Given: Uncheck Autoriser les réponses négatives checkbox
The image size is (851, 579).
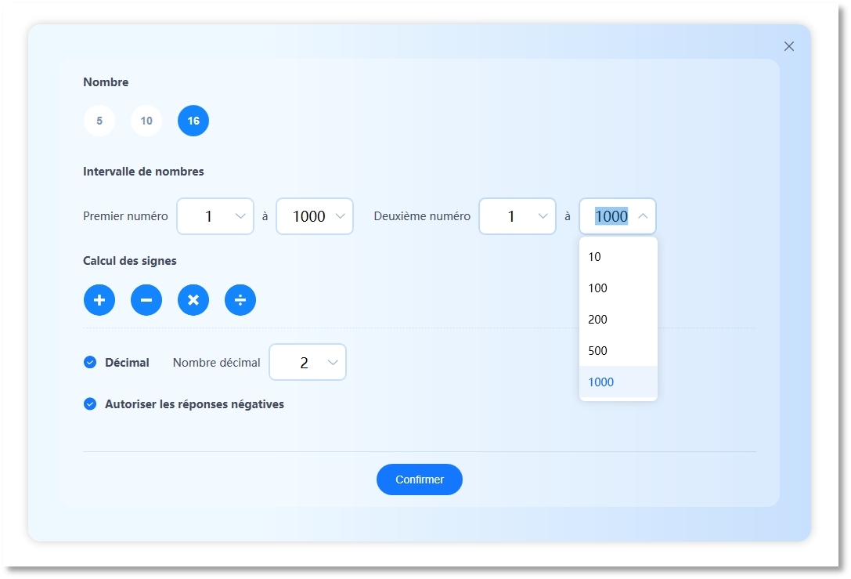Looking at the screenshot, I should pos(90,404).
